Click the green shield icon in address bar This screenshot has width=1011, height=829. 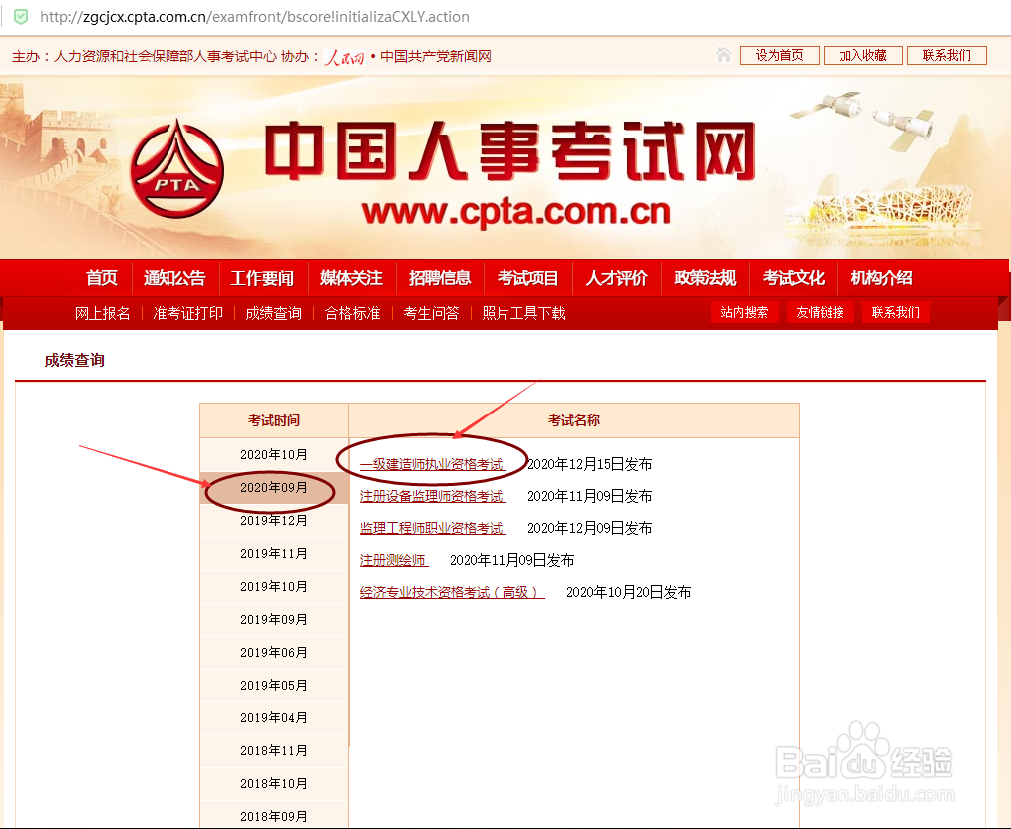coord(22,17)
